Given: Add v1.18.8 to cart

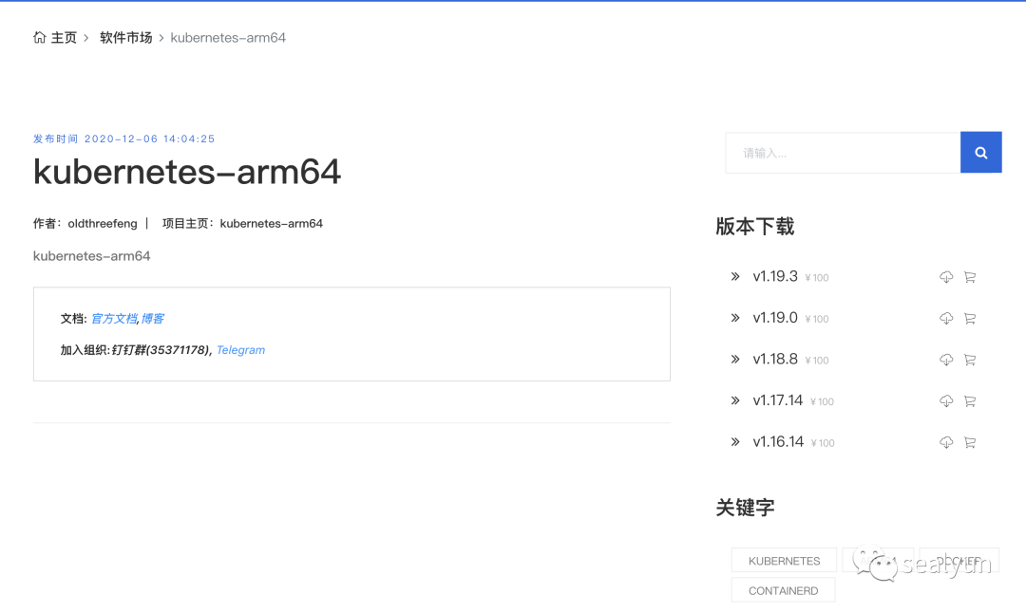Looking at the screenshot, I should pos(970,360).
